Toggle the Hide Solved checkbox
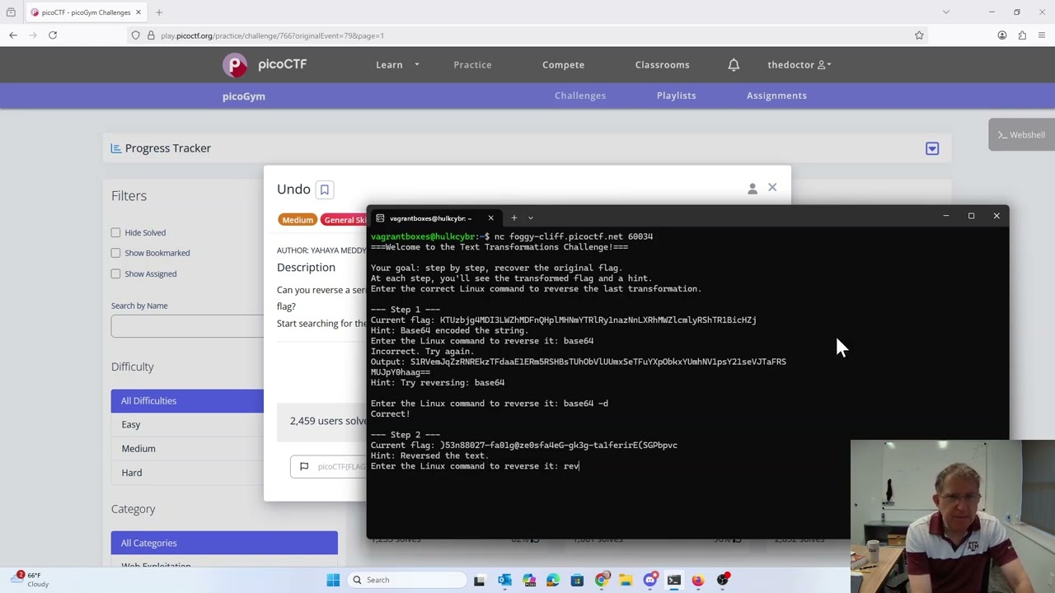This screenshot has width=1055, height=593. [x=115, y=233]
